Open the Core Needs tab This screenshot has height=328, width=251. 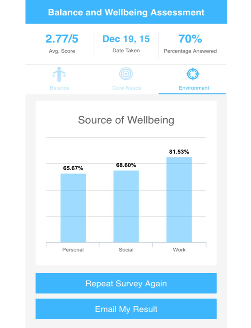click(126, 88)
